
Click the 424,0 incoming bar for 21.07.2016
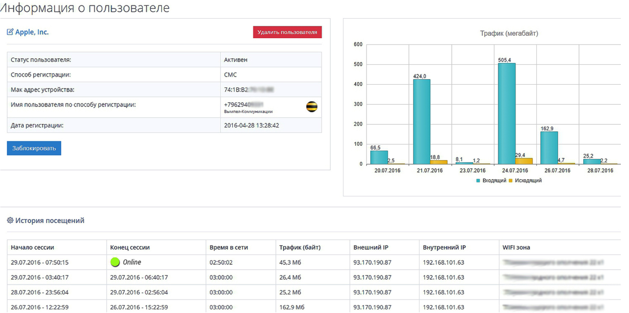422,122
